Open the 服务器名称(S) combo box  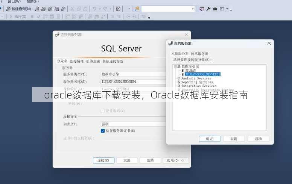pos(133,81)
